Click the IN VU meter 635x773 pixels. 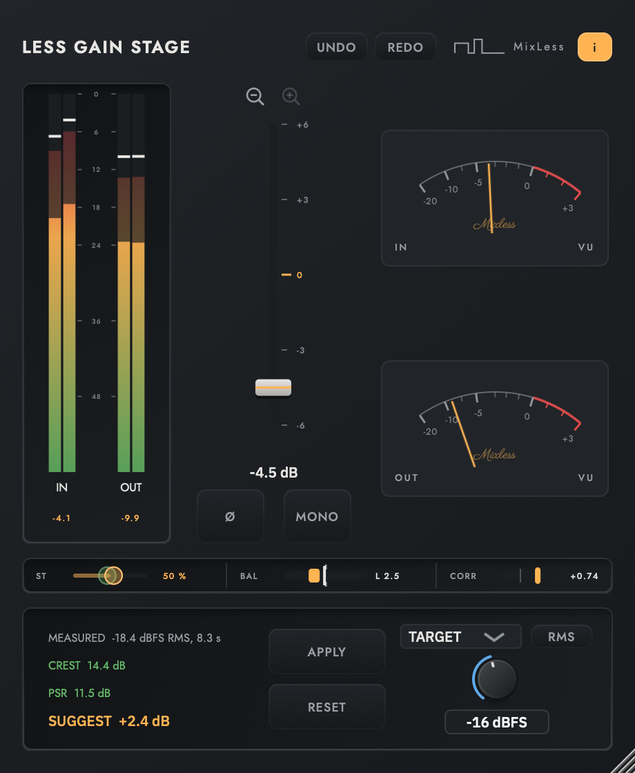coord(494,198)
